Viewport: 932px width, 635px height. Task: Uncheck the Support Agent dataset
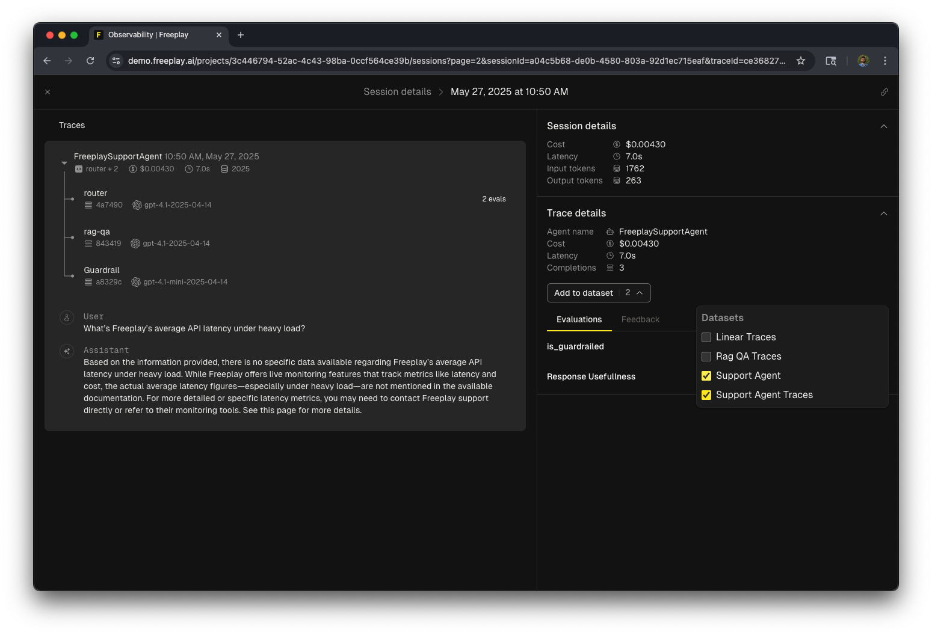click(706, 376)
